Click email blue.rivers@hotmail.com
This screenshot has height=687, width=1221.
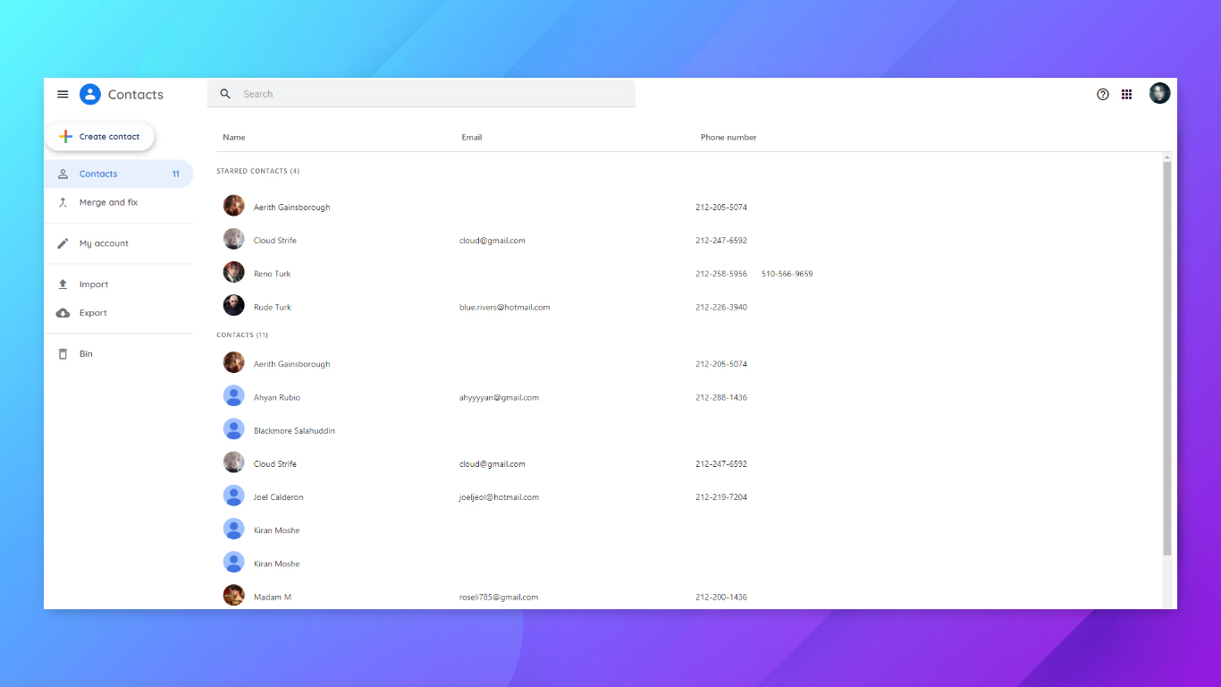[504, 307]
